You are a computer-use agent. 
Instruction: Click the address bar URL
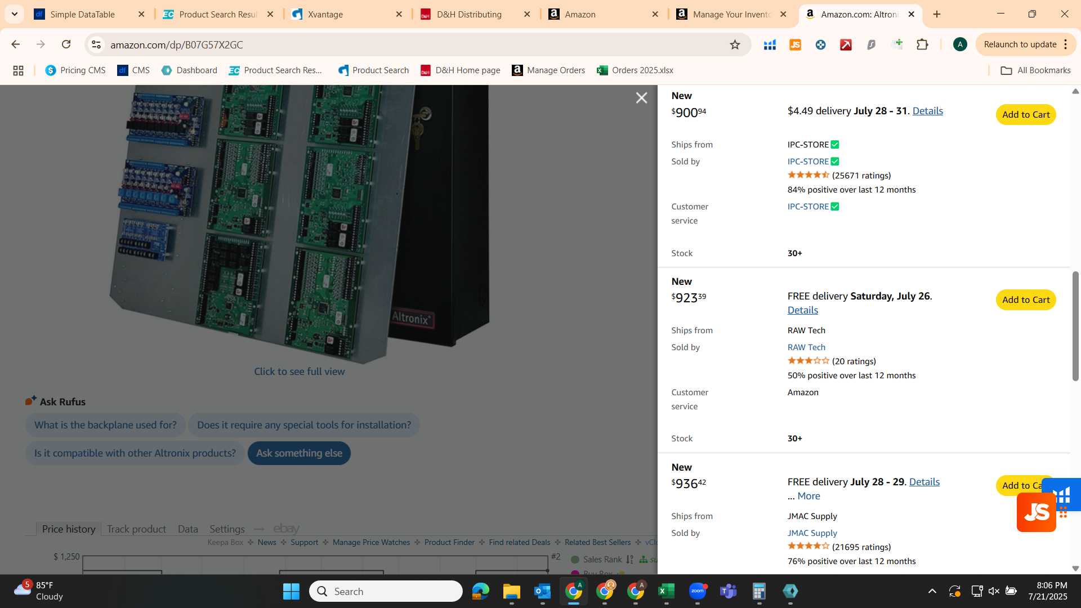tap(177, 44)
